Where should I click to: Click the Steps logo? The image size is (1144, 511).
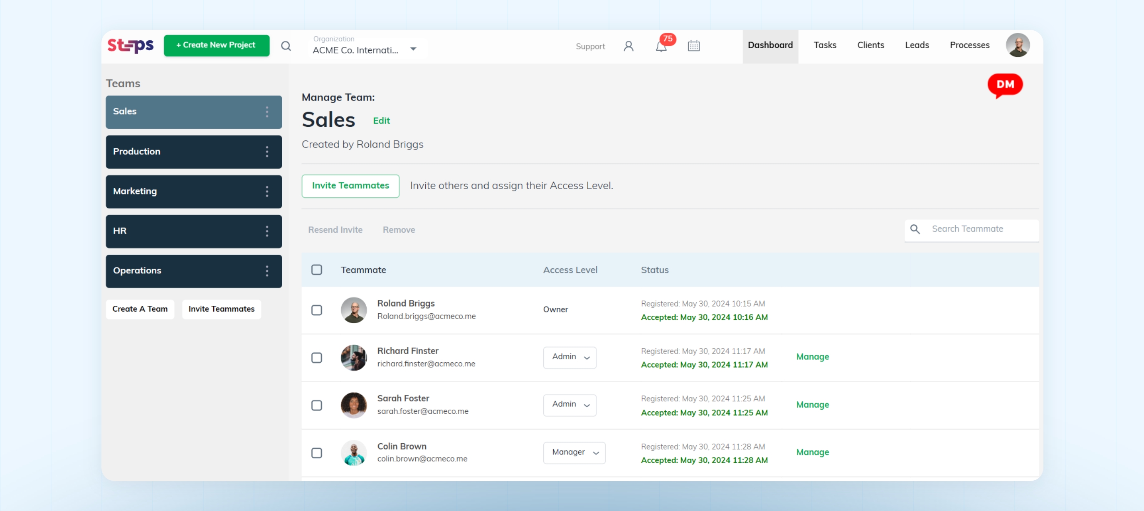click(x=130, y=45)
